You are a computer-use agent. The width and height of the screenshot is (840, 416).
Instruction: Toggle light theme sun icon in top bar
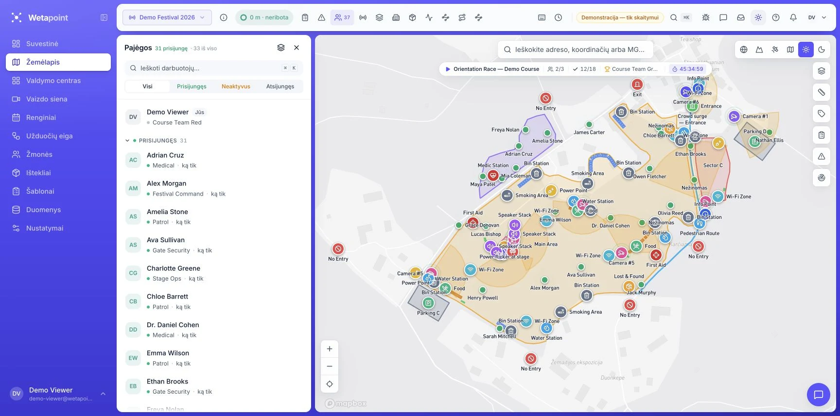point(758,17)
